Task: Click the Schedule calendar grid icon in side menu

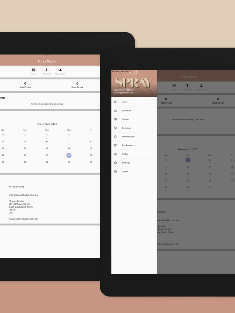Action: click(115, 111)
